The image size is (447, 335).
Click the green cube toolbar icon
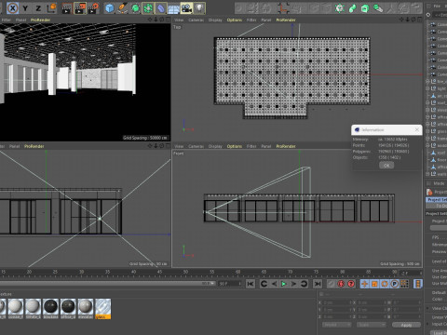[365, 8]
